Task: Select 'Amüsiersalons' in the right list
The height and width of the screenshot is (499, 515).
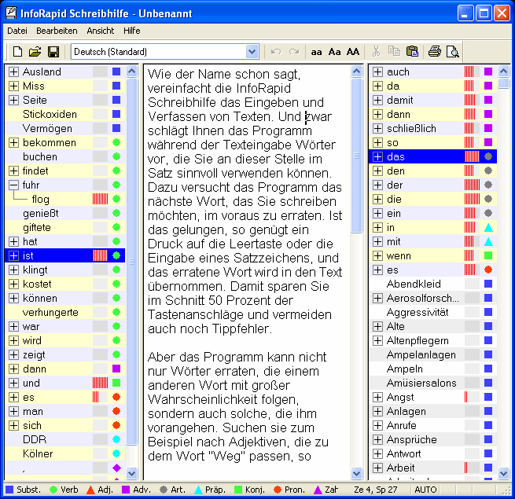Action: (421, 383)
